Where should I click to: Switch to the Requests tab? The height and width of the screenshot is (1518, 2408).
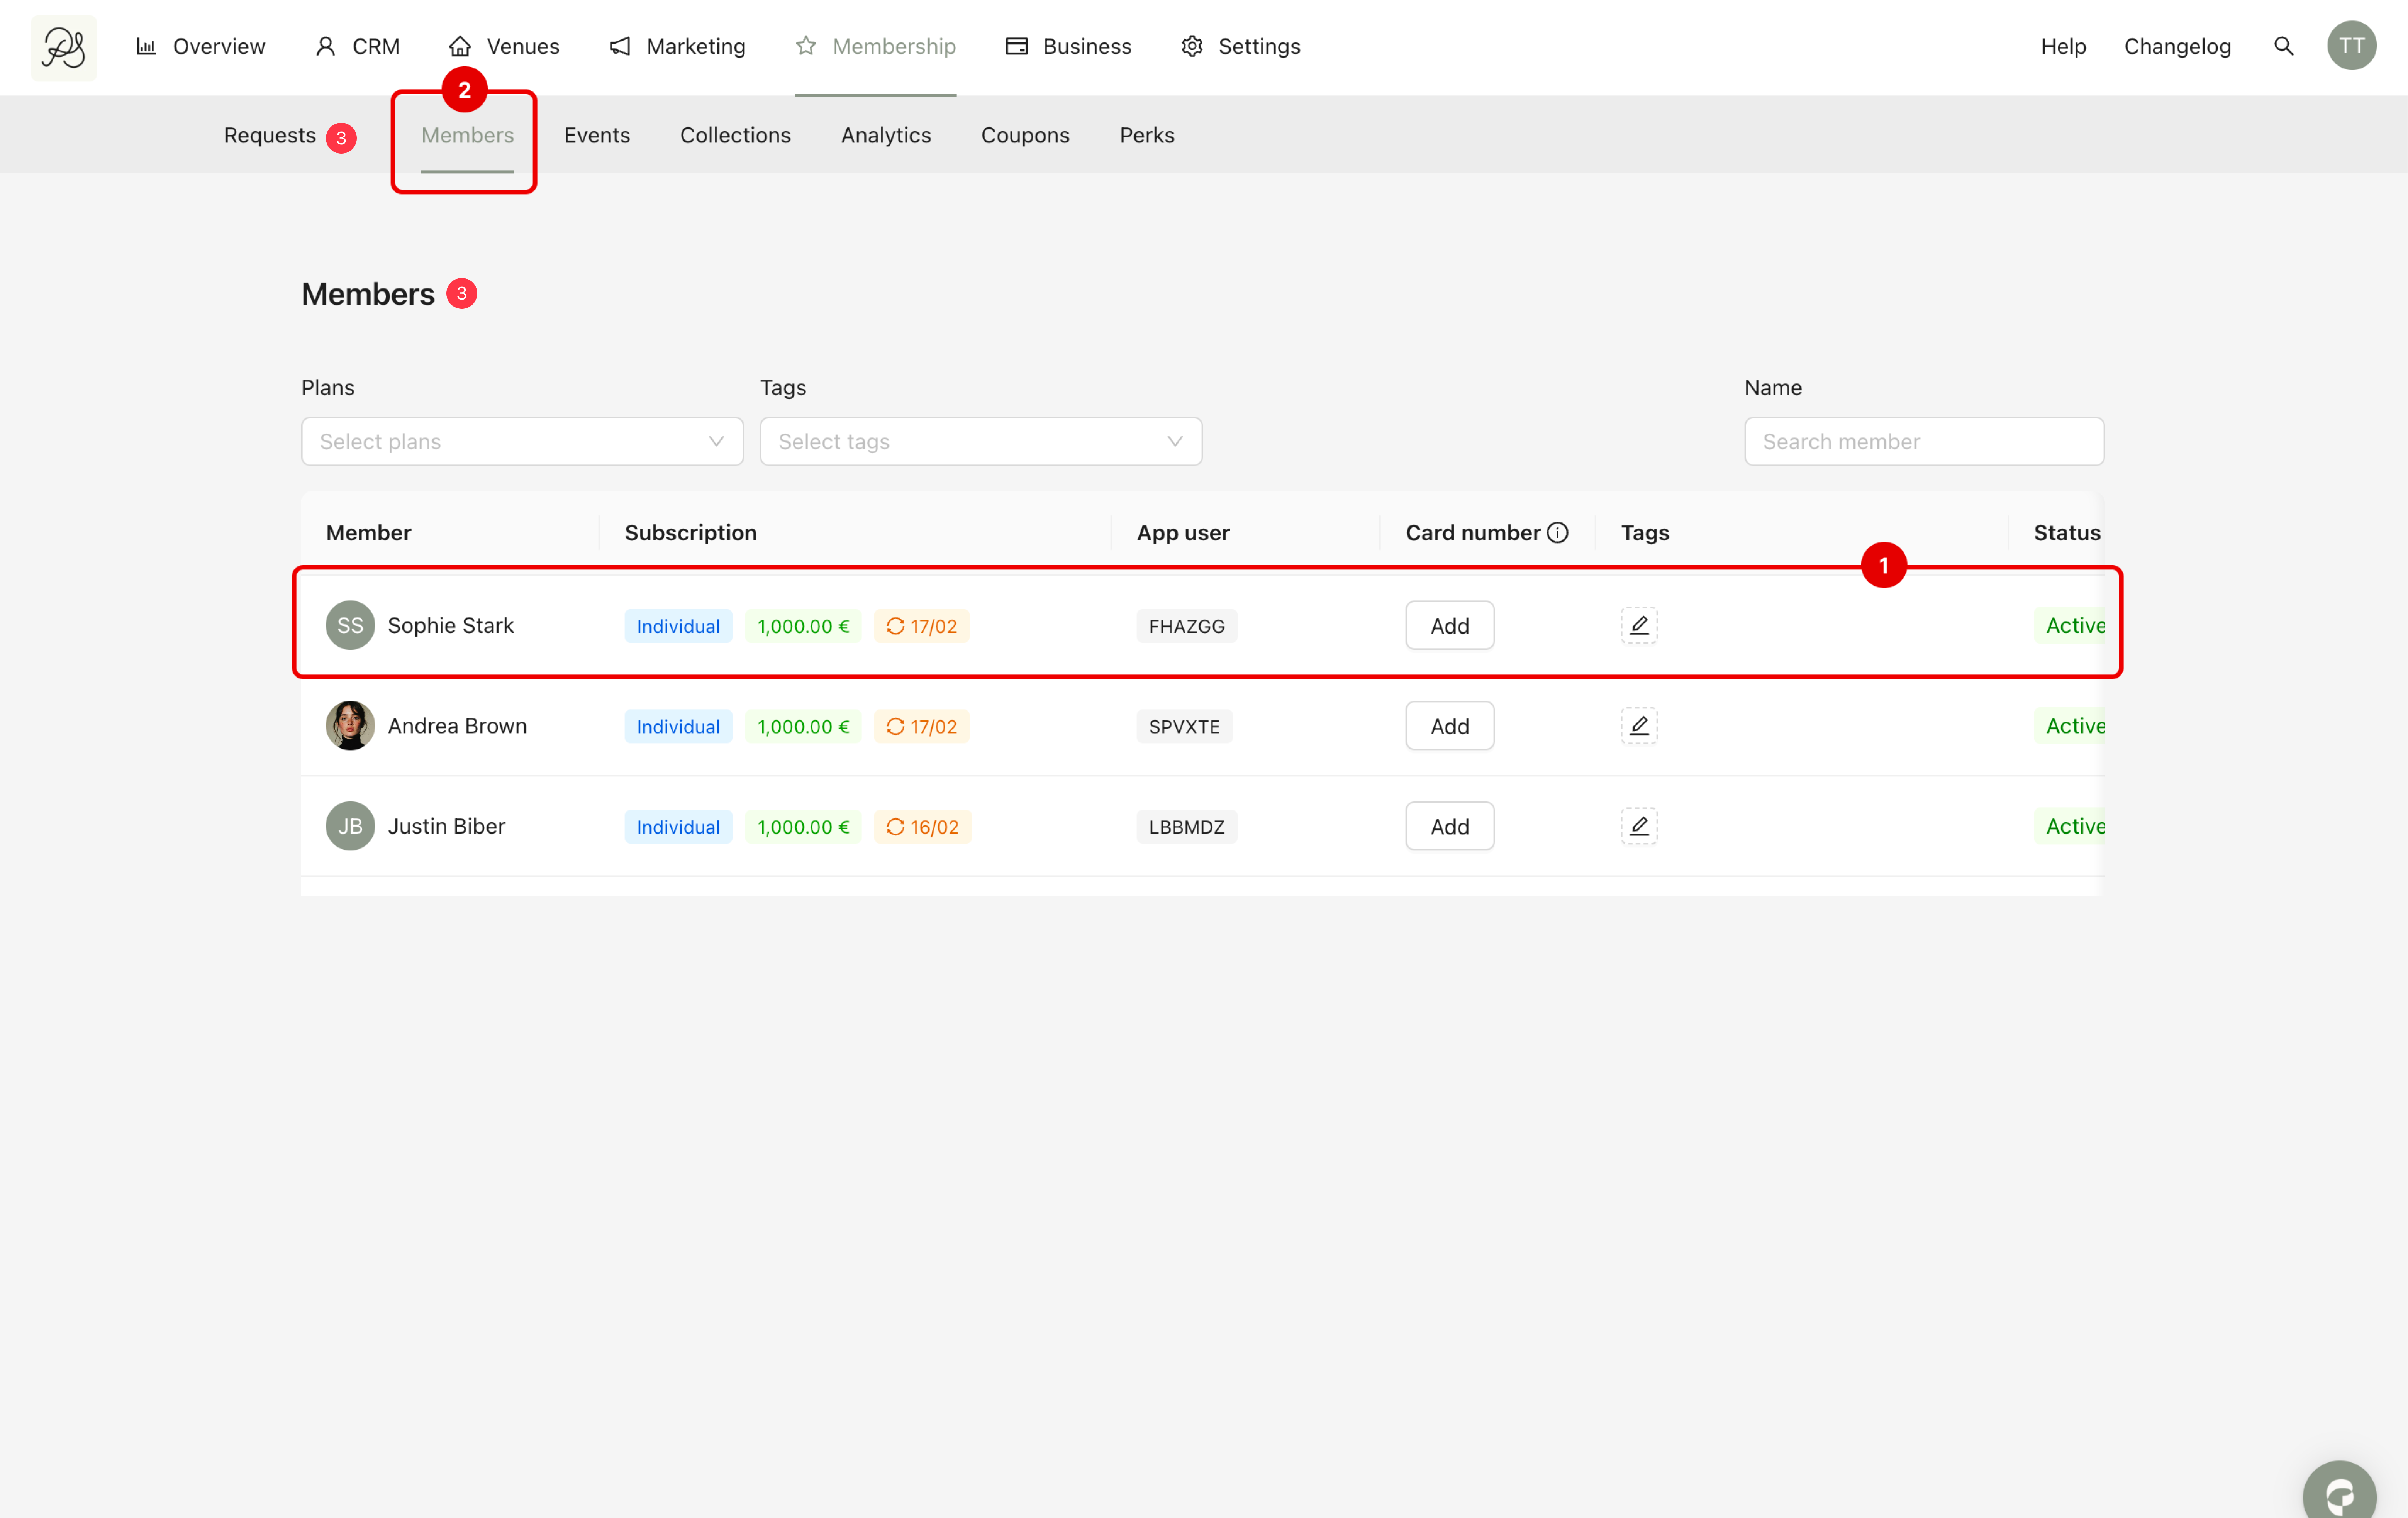[270, 135]
